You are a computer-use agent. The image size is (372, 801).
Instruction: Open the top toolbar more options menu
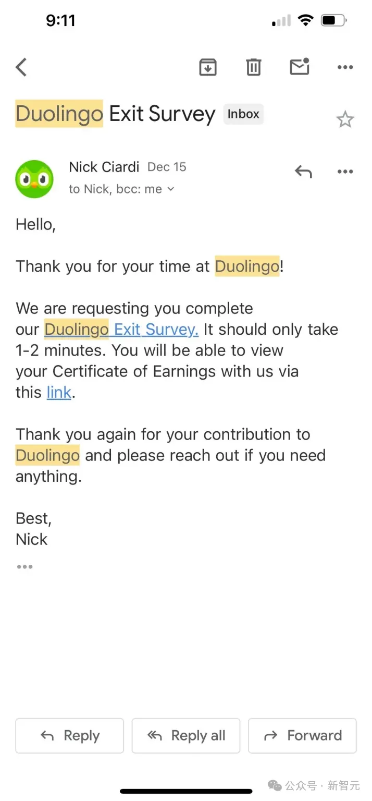345,67
